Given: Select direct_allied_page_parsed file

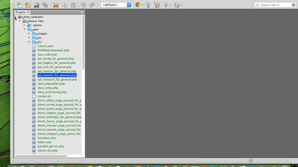Looking at the screenshot, I should pos(60,100).
